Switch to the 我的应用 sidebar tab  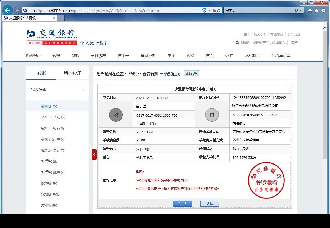(x=73, y=73)
